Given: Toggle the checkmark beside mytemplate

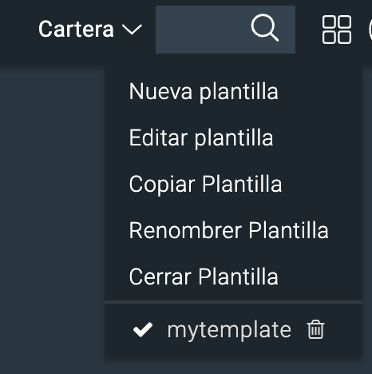Looking at the screenshot, I should pyautogui.click(x=143, y=329).
